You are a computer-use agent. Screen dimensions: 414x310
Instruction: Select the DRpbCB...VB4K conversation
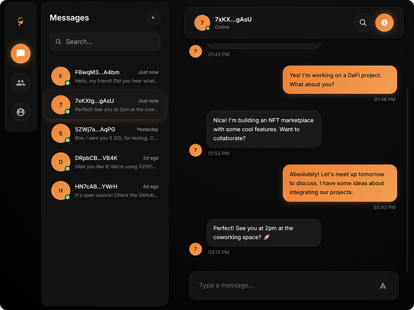click(x=105, y=162)
